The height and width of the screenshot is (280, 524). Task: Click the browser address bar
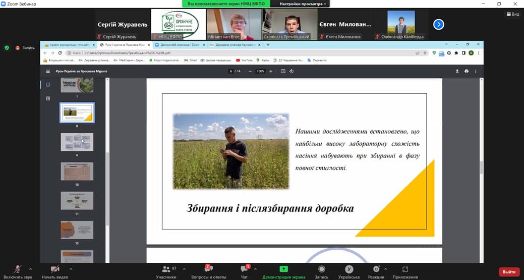point(247,53)
